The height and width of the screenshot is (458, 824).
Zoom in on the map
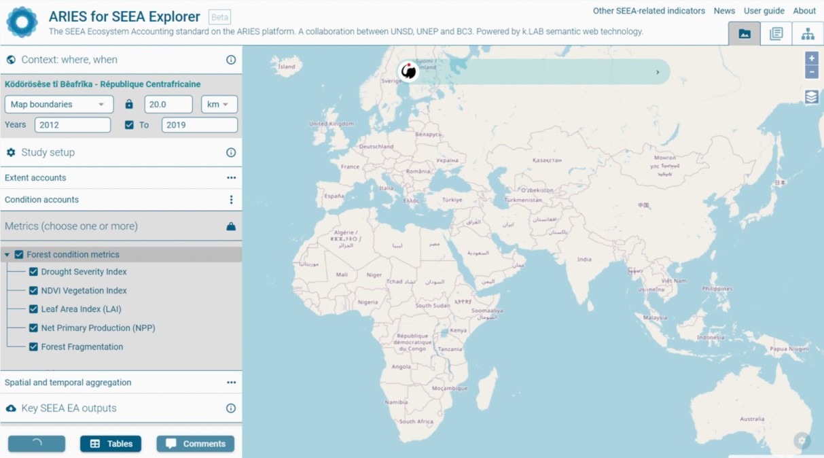point(811,58)
